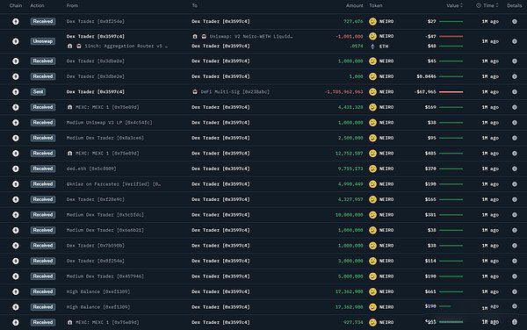This screenshot has width=527, height=330.
Task: Open ded.eth sender address
Action: click(91, 169)
